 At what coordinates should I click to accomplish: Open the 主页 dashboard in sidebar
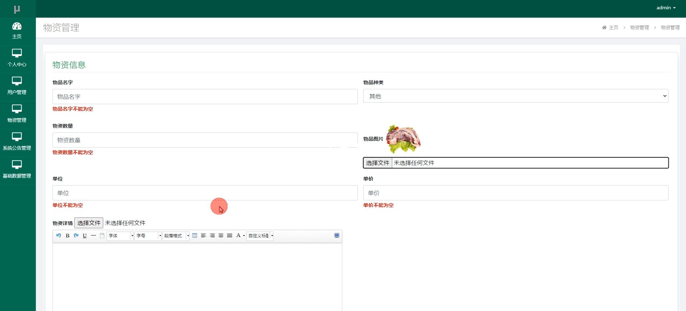[17, 31]
